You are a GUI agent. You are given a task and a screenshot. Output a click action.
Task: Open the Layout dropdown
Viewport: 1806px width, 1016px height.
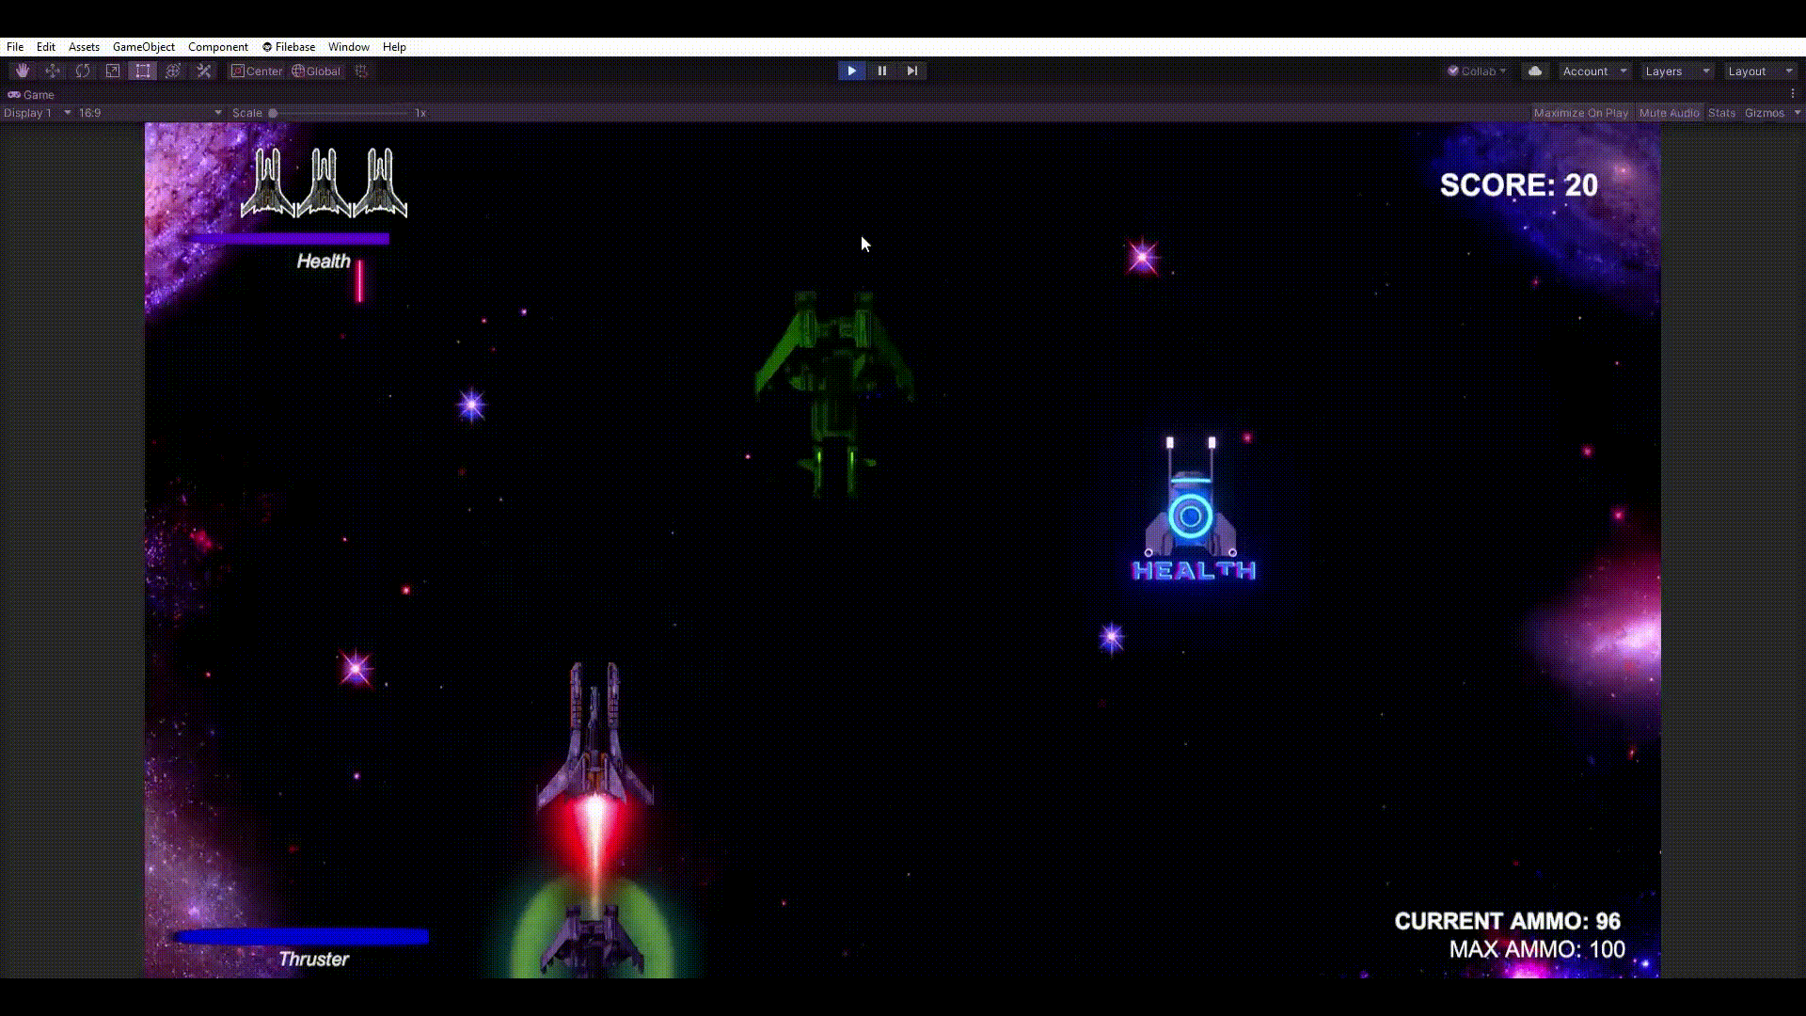[x=1760, y=71]
